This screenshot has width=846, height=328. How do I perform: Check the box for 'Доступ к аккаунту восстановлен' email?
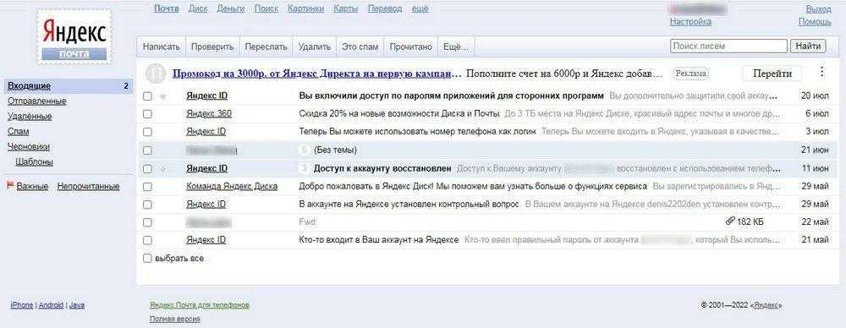tap(147, 168)
